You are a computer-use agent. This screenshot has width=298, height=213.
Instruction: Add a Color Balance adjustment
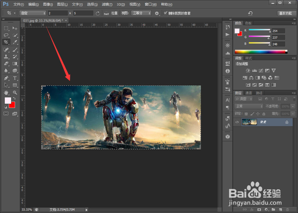[251, 78]
